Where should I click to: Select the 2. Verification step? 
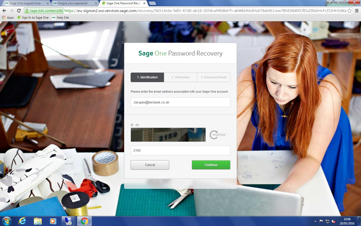(180, 77)
